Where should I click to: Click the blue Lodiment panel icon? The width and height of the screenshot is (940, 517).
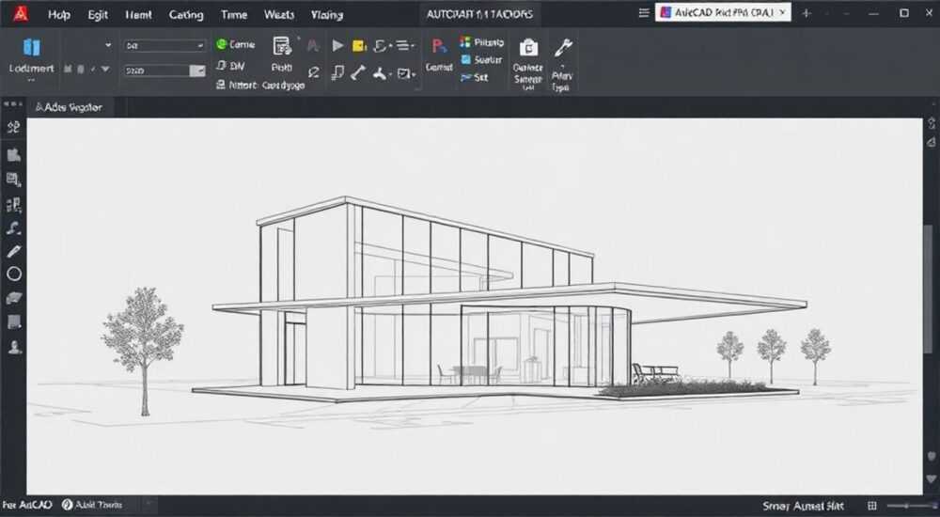(32, 47)
